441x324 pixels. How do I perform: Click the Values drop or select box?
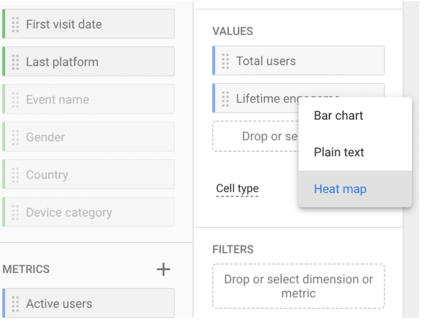(255, 136)
